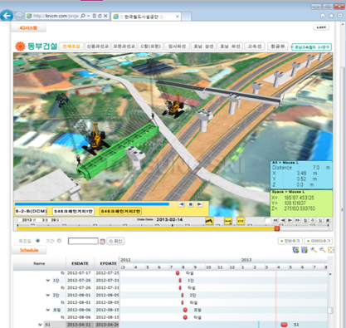Select the 기간 radio button
The image size is (346, 328).
pyautogui.click(x=59, y=241)
